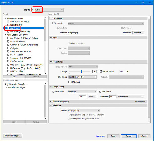The width and height of the screenshot is (154, 141).
Task: Open the pixels per inch dropdown
Action: click(x=131, y=97)
